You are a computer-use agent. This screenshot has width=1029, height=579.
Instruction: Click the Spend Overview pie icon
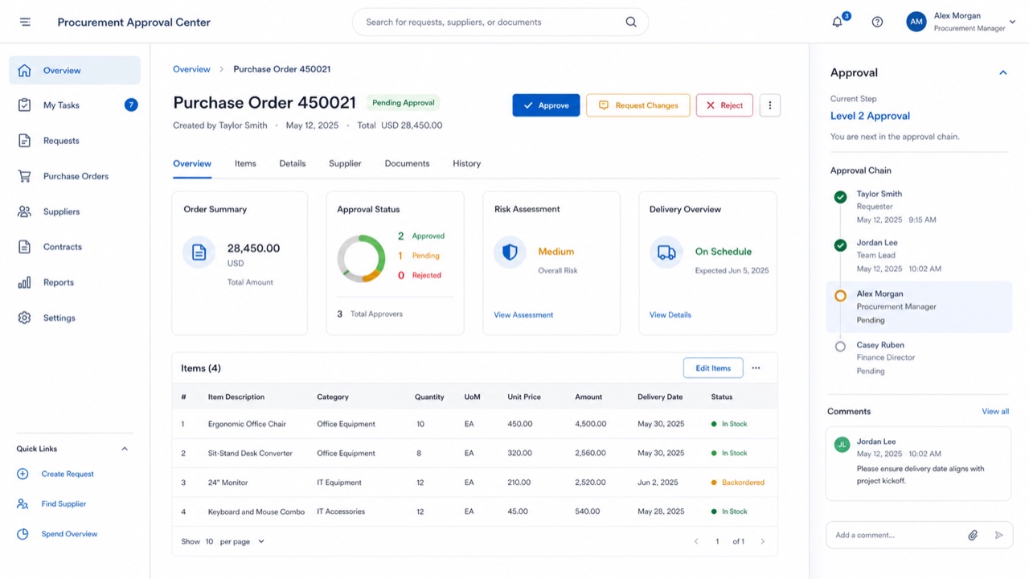click(23, 534)
